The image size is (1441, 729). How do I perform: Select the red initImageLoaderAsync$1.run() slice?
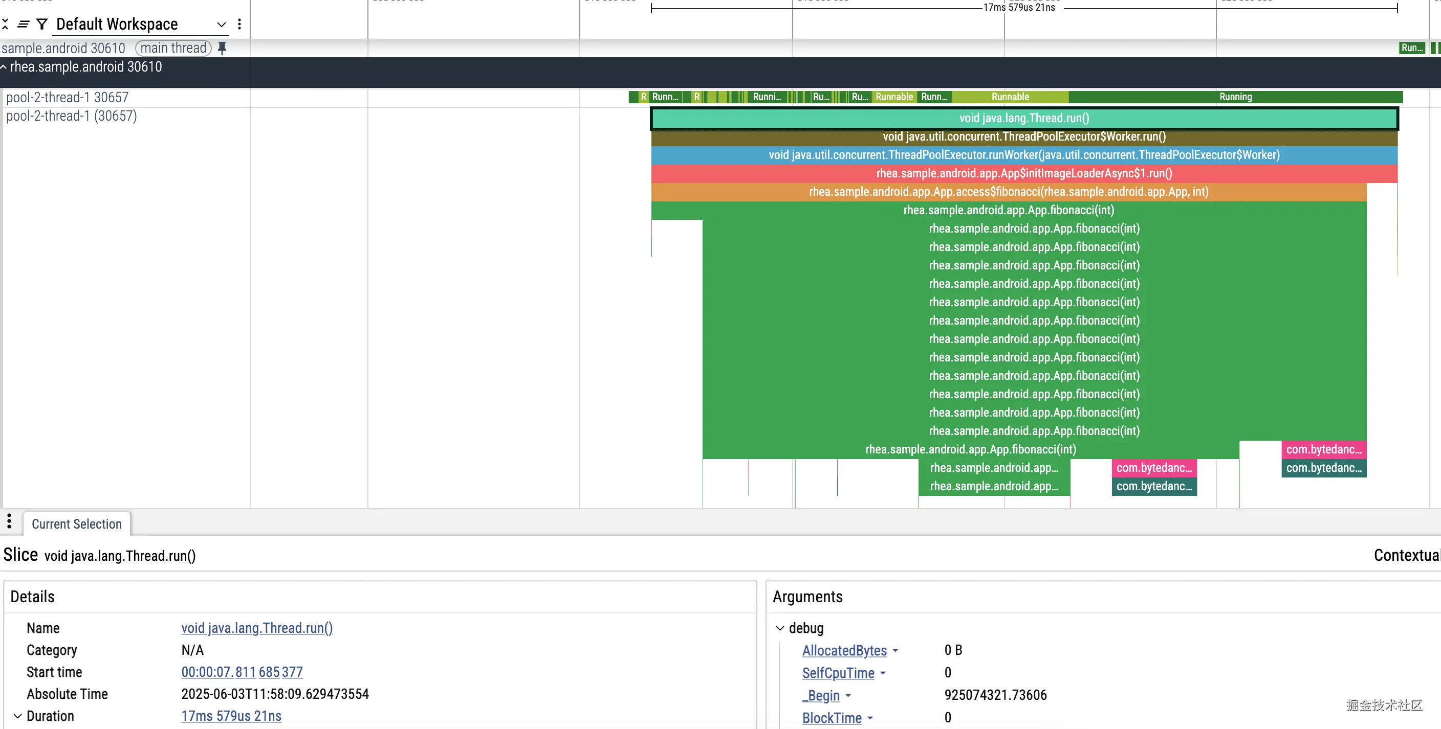(x=1023, y=173)
